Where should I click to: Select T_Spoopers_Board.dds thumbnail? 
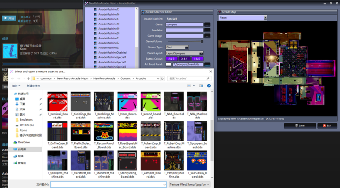click(x=197, y=131)
